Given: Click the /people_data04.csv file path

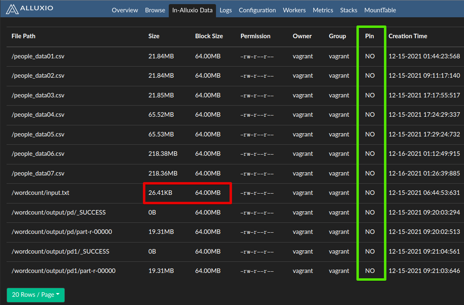Looking at the screenshot, I should 38,115.
